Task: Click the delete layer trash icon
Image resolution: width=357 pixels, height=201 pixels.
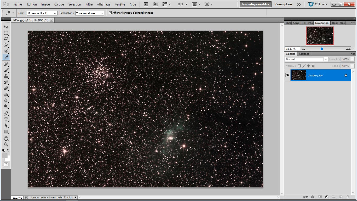Action: [348, 197]
